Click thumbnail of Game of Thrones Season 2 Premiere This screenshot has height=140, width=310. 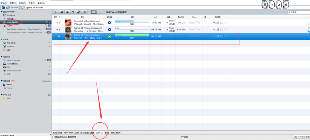point(68,29)
